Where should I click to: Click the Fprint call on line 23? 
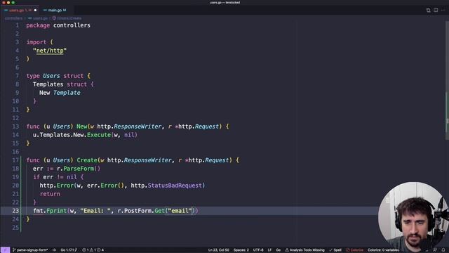tap(56, 211)
